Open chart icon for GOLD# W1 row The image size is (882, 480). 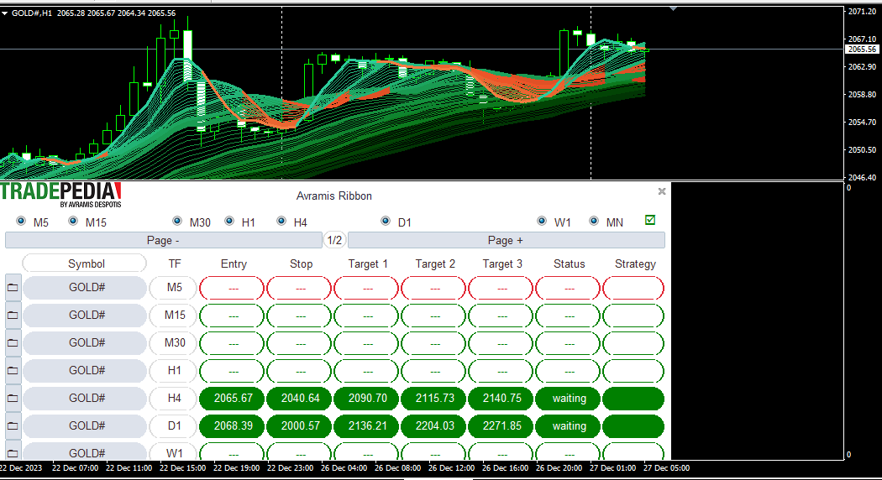click(13, 451)
